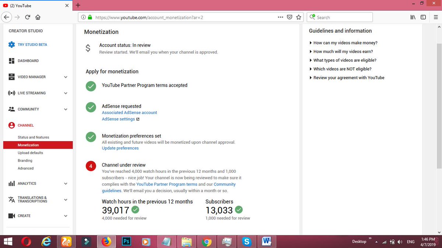This screenshot has height=248, width=442.
Task: Click the Create camera icon
Action: point(11,216)
